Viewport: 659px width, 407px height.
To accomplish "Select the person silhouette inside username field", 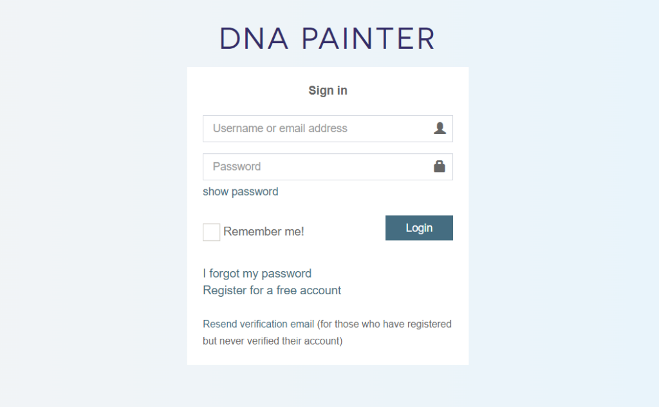I will [x=440, y=128].
